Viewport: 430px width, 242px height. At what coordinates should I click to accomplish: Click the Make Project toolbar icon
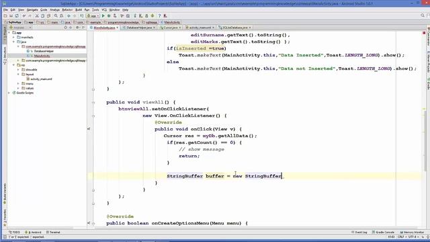pyautogui.click(x=82, y=16)
